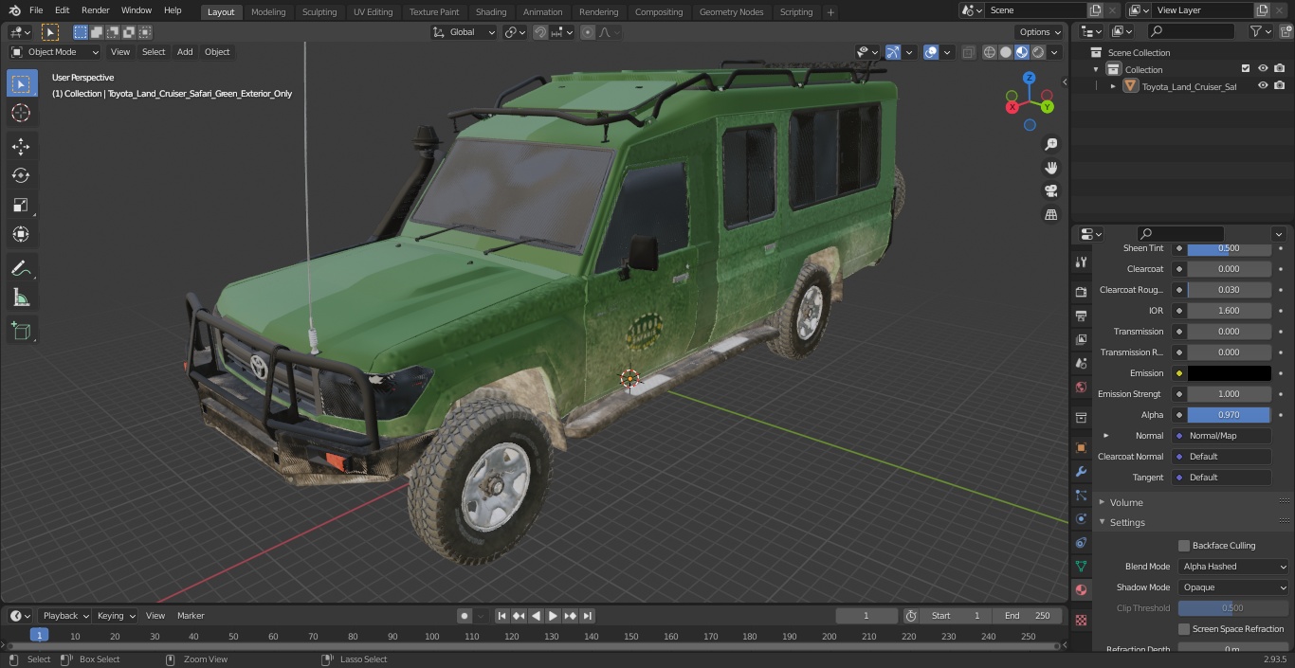
Task: Click the Tangent Default button
Action: point(1222,478)
